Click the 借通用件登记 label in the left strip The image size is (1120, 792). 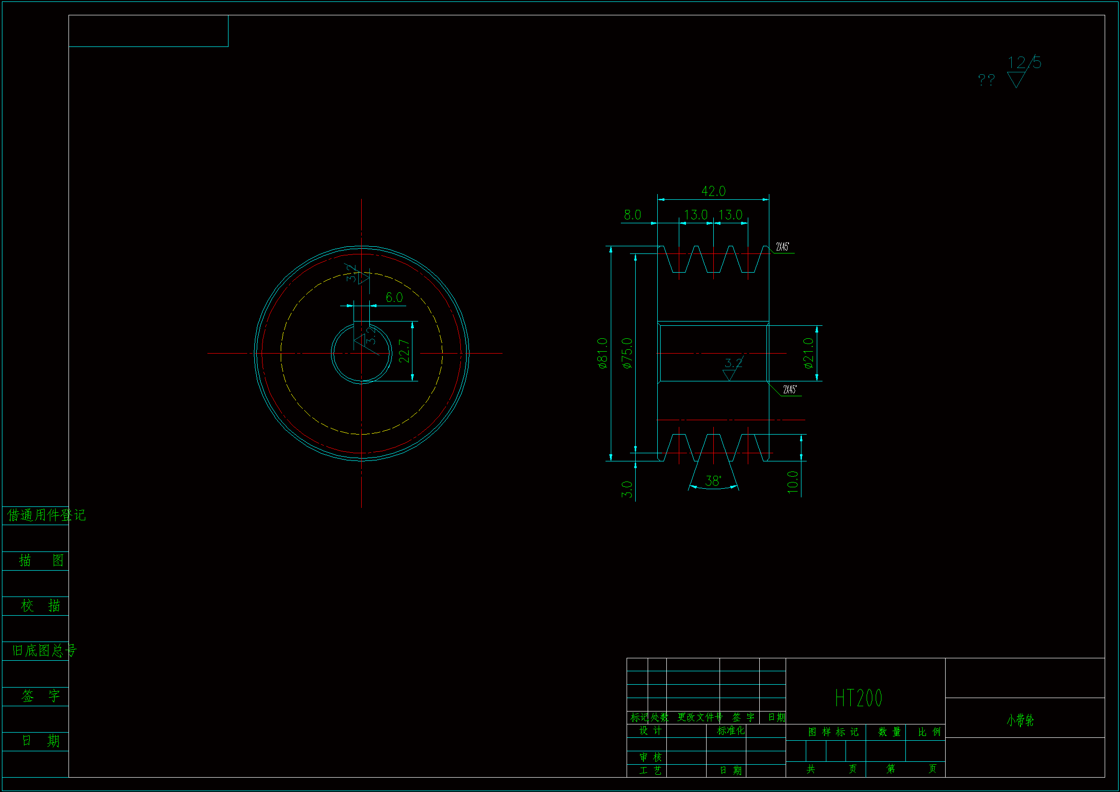coord(46,516)
